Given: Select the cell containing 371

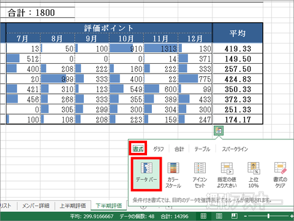Looking at the screenshot, I should pos(195,58).
